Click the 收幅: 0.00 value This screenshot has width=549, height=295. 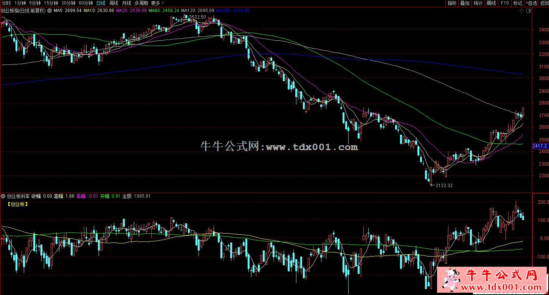pos(42,196)
